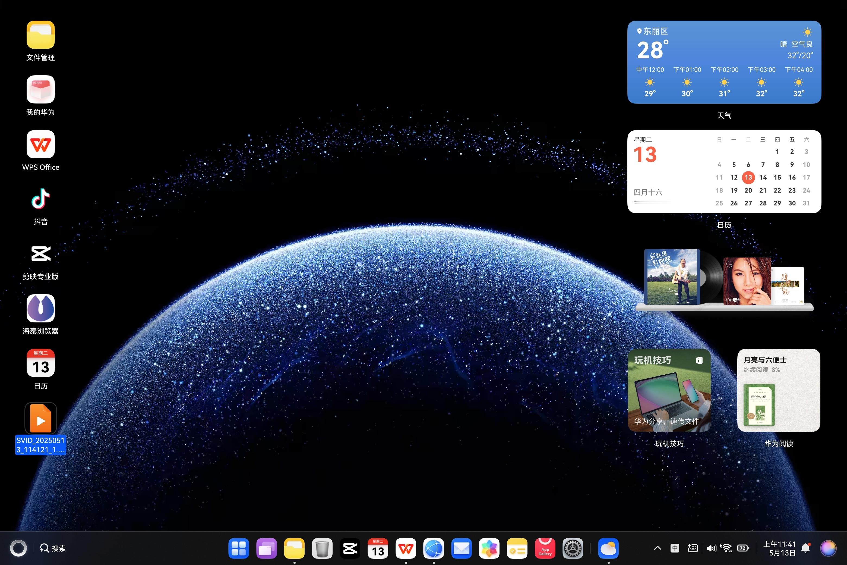Open the Wi-Fi tray icon
Image resolution: width=847 pixels, height=565 pixels.
[x=726, y=548]
